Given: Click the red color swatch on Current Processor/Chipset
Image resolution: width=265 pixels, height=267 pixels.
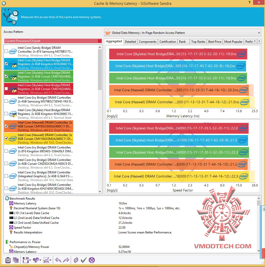Looking at the screenshot, I should click(100, 41).
